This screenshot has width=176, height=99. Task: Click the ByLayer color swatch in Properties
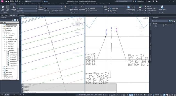click(x=164, y=25)
